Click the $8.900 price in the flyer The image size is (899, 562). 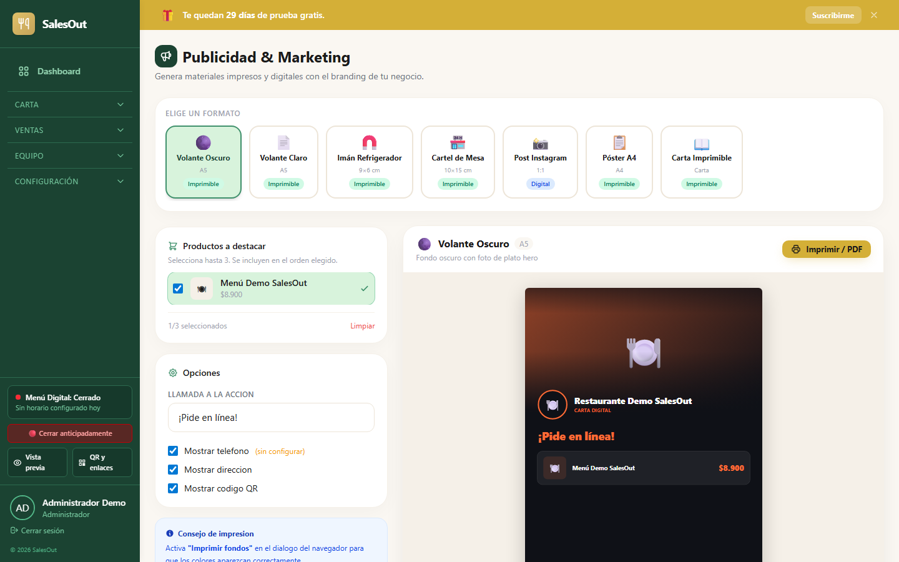click(731, 468)
